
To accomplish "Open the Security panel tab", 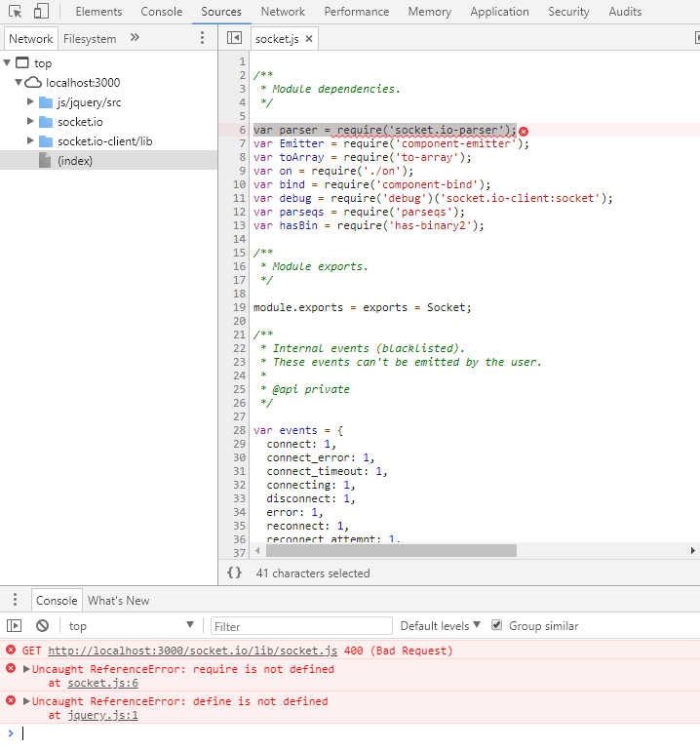I will [x=568, y=12].
